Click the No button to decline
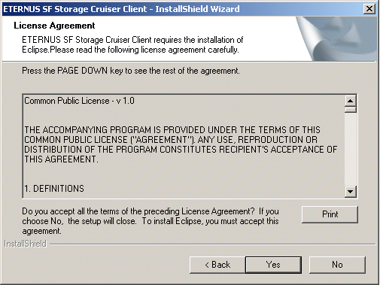Screen dimensions: 380x285 pos(337,265)
